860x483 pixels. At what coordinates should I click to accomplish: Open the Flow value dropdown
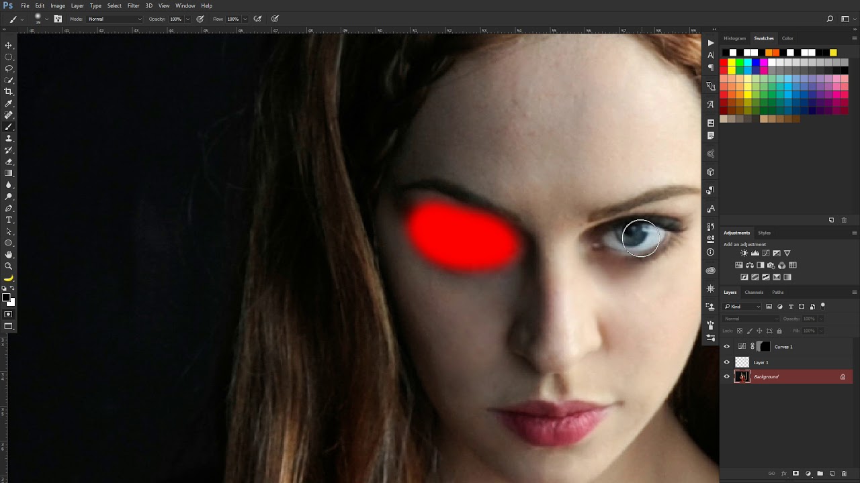click(x=245, y=19)
